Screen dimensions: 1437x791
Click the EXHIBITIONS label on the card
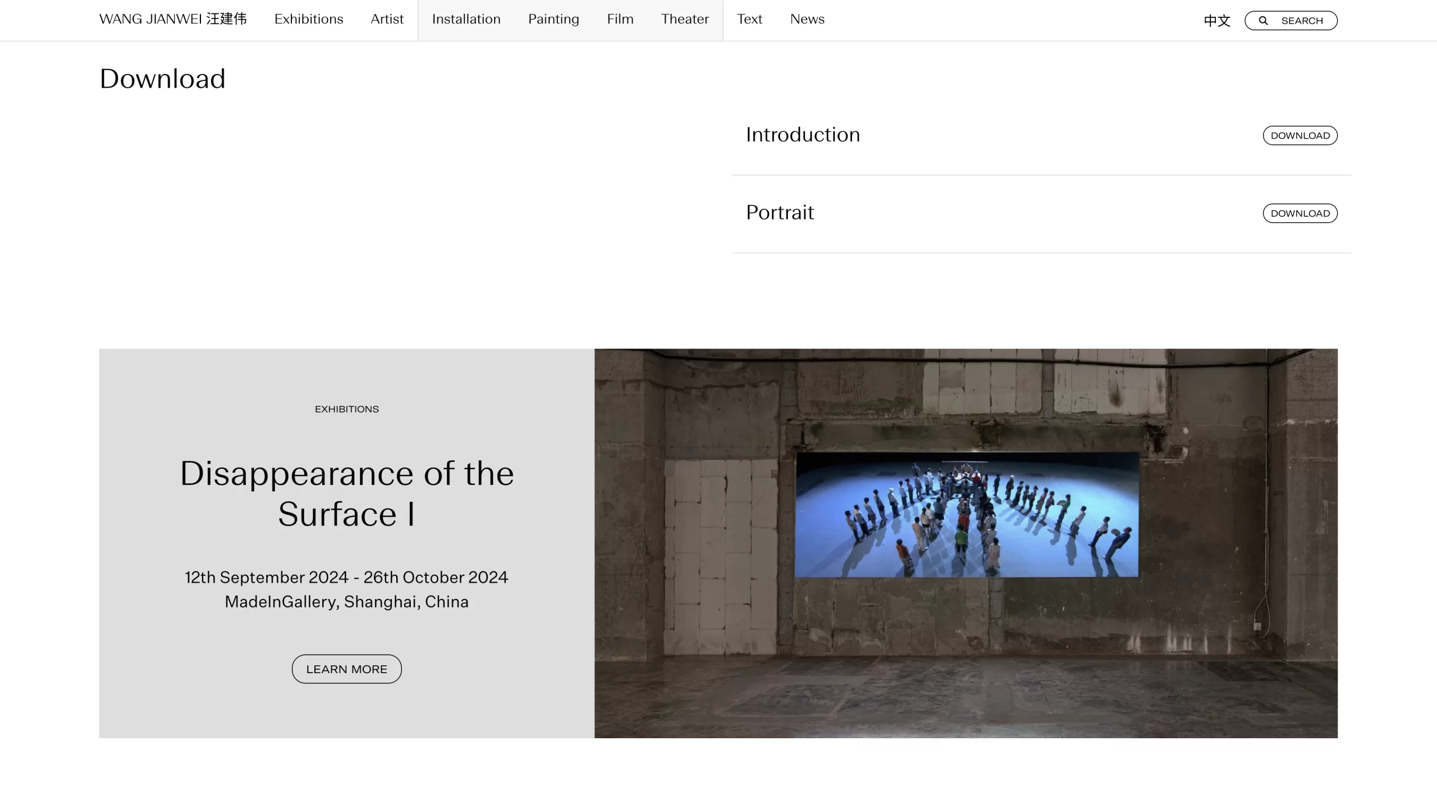click(347, 409)
